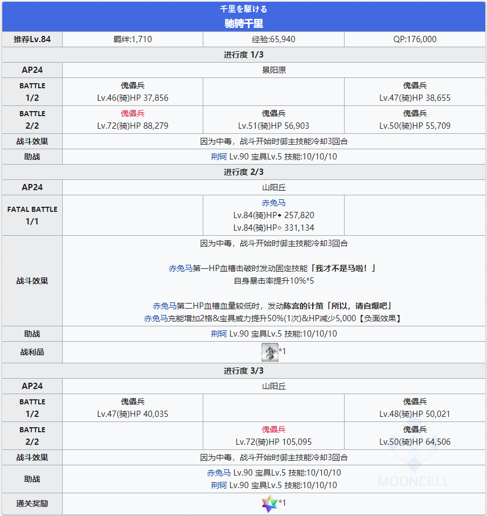Click 陈宫的计策「所以,请自爆吧」 text
The image size is (487, 516).
(x=338, y=306)
